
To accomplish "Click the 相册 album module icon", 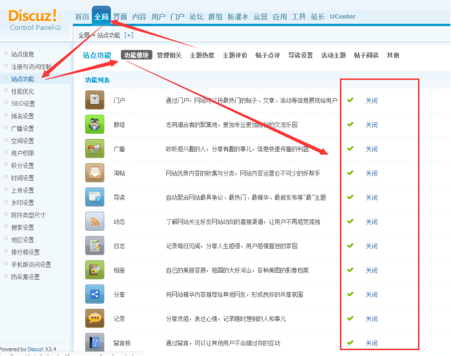I will click(x=94, y=270).
